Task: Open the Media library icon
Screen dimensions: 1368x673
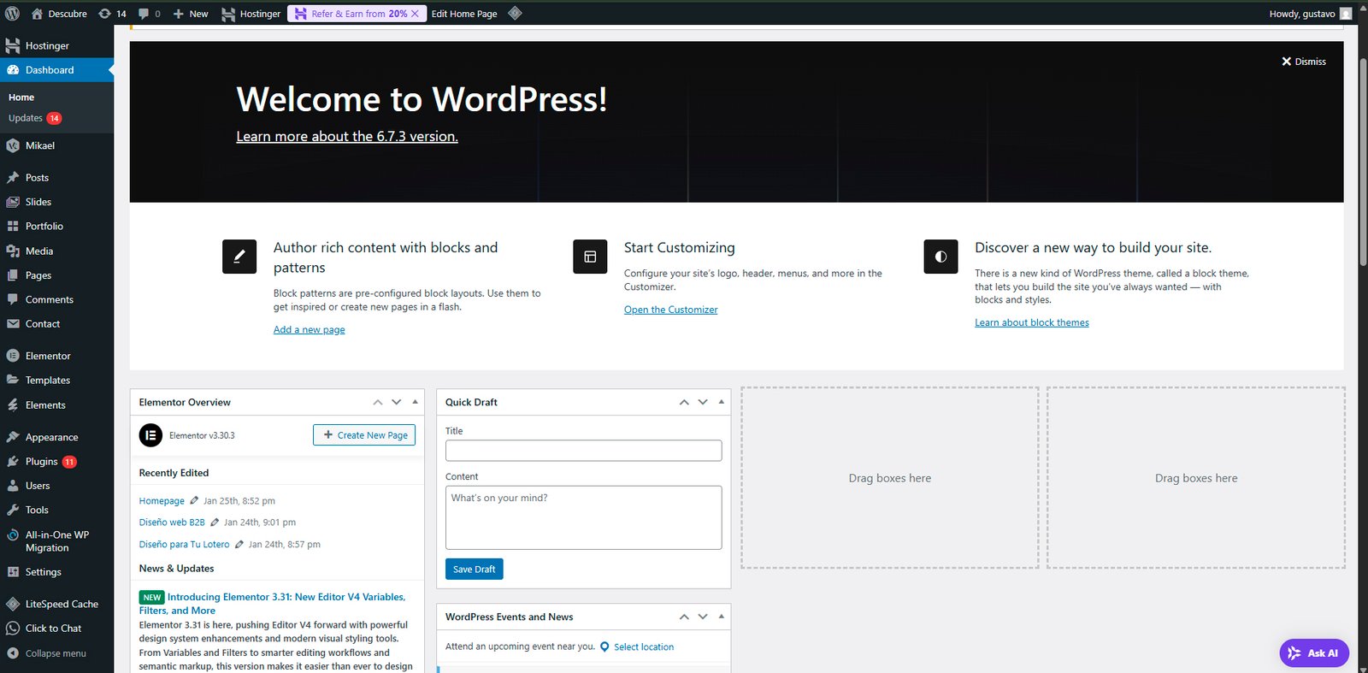Action: [13, 251]
